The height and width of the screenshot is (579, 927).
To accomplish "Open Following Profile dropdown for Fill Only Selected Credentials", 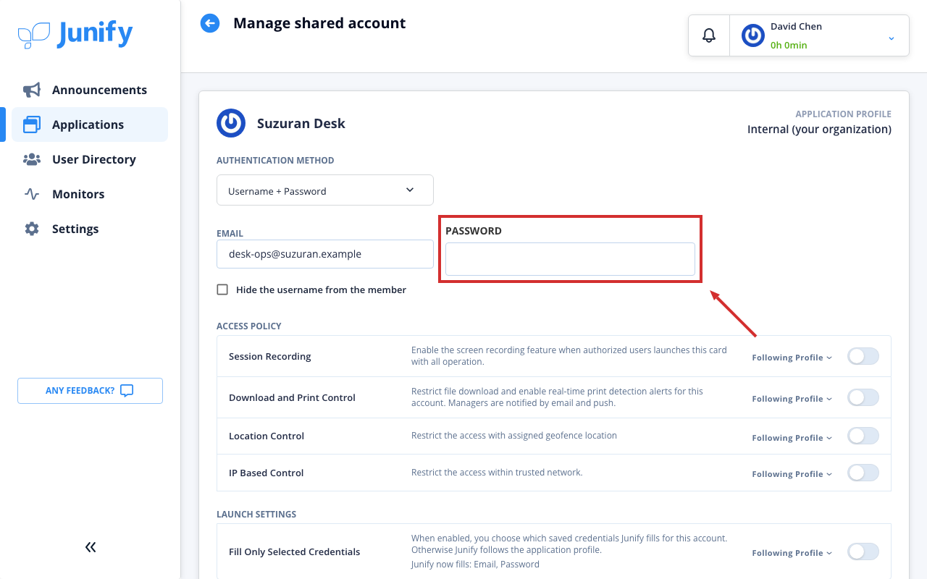I will tap(792, 553).
